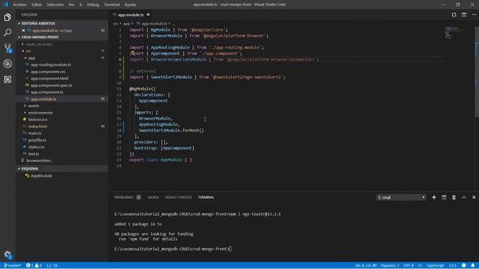
Task: Create a new terminal with plus icon
Action: (x=434, y=197)
